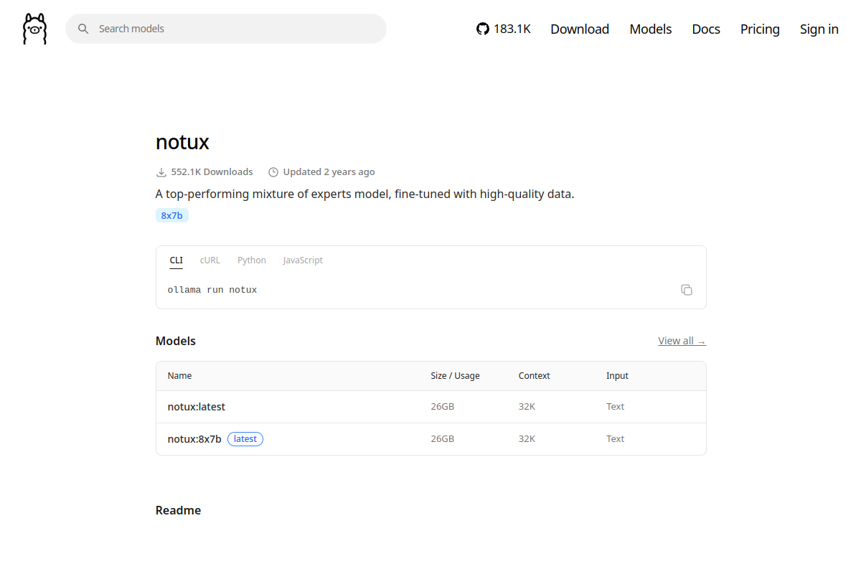The width and height of the screenshot is (861, 574).
Task: Click the 26GB size in notux:latest row
Action: click(x=442, y=407)
